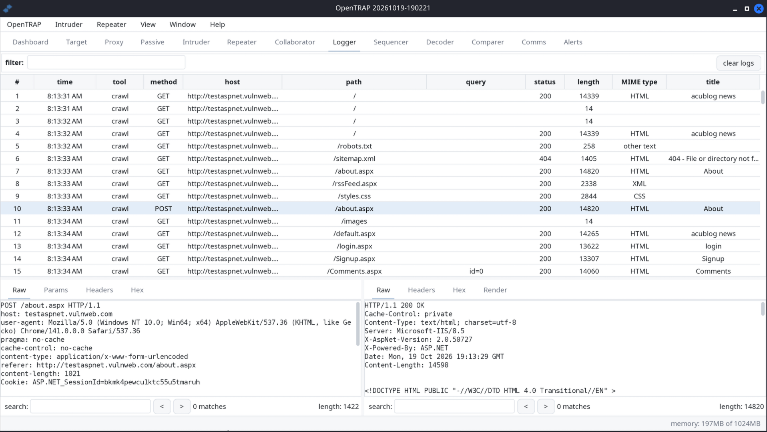This screenshot has width=767, height=432.
Task: Click the clear logs button
Action: pyautogui.click(x=738, y=63)
